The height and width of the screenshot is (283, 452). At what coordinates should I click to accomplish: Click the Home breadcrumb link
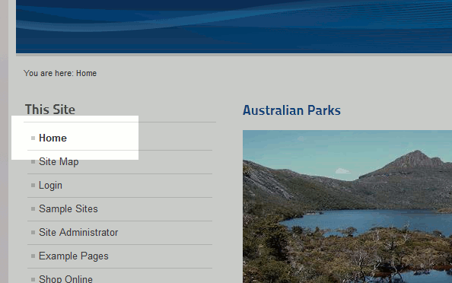coord(86,73)
